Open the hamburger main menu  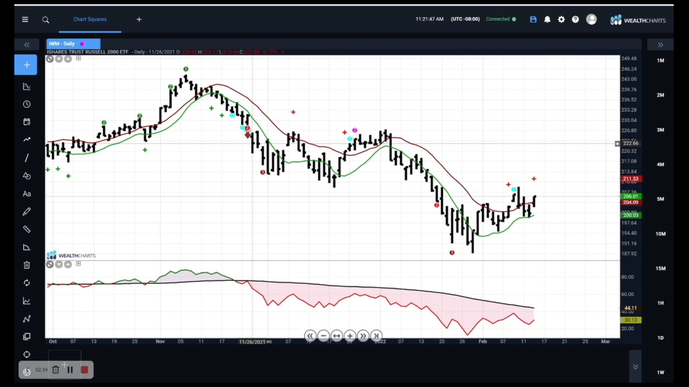[25, 19]
